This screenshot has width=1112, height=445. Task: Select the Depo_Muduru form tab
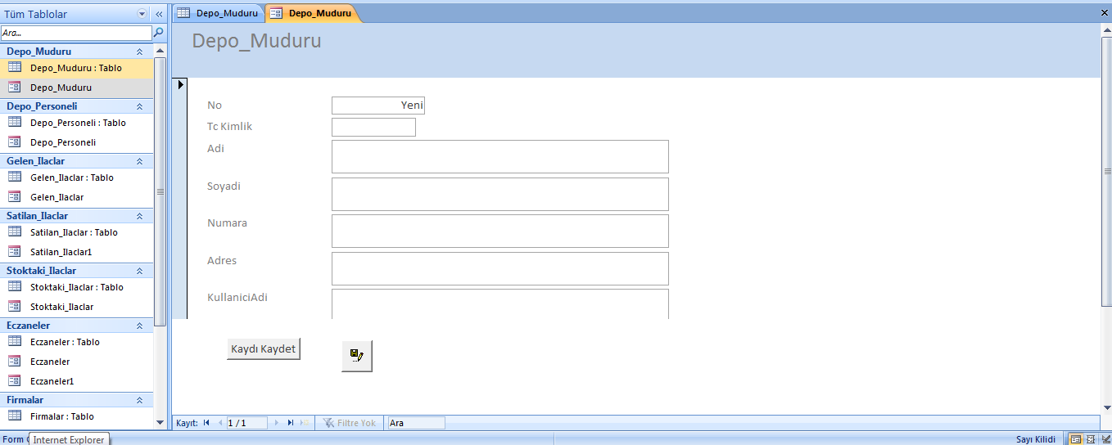tap(312, 13)
